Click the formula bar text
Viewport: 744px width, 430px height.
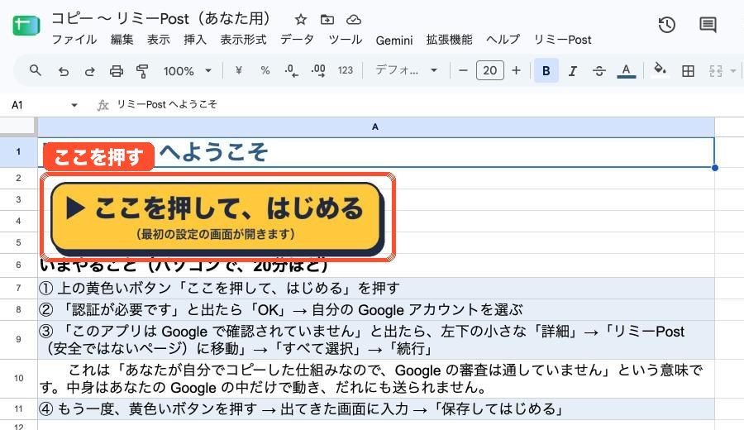pos(167,104)
